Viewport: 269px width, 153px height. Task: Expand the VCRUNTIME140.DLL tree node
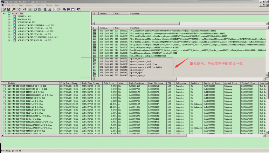click(9, 22)
